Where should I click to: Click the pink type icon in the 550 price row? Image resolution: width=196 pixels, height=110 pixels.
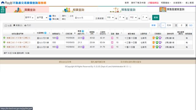112,42
